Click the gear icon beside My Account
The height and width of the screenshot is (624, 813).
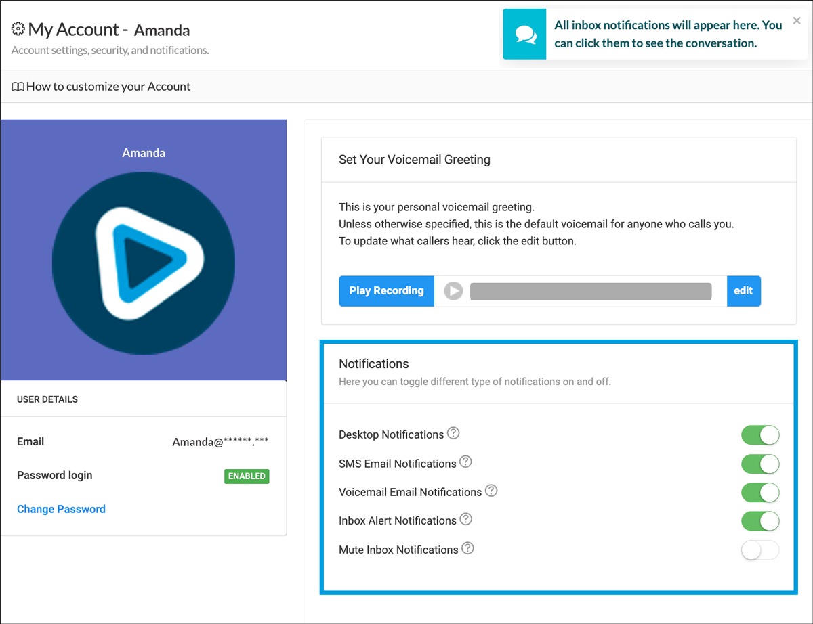tap(18, 30)
